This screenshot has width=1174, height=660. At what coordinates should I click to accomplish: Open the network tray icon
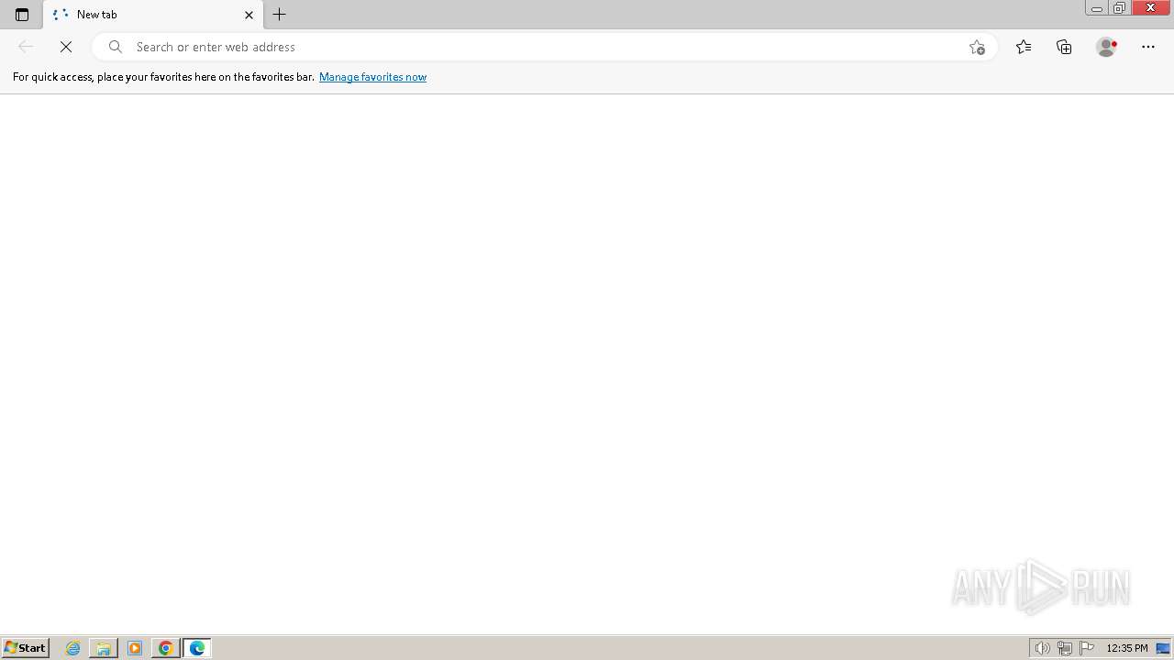pos(1065,648)
